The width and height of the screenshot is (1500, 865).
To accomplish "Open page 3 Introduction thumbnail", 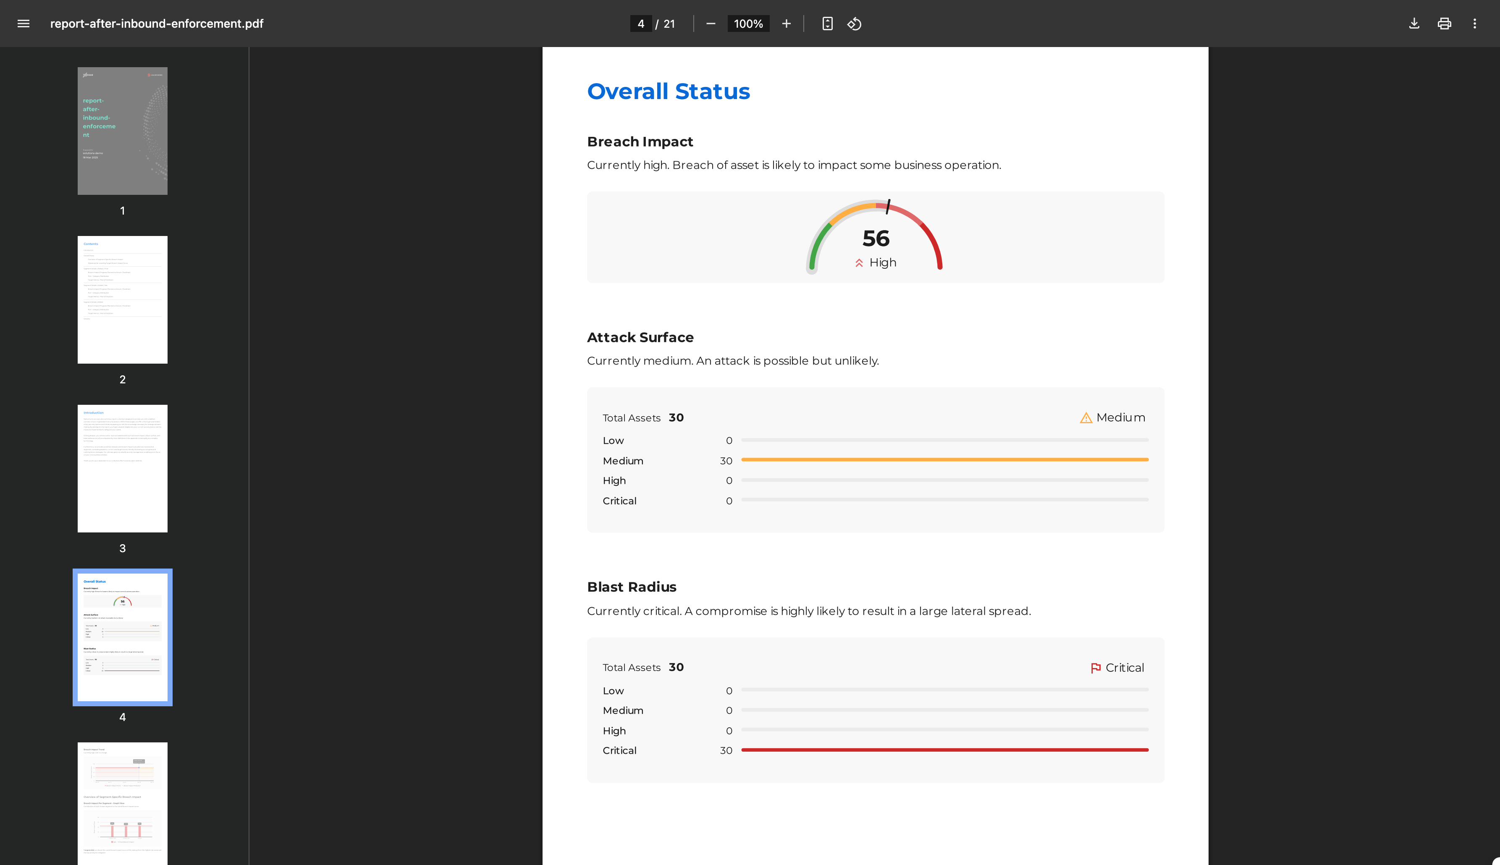I will (x=122, y=468).
